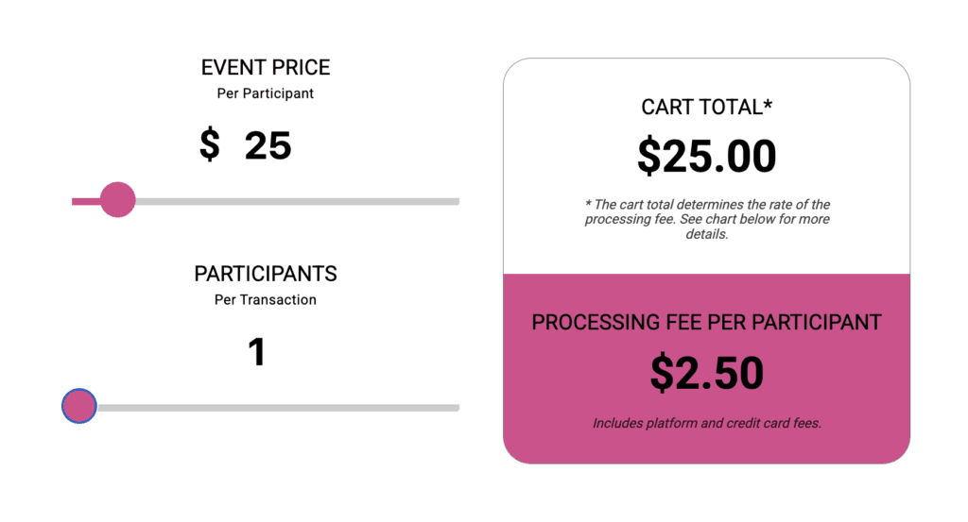This screenshot has height=522, width=968.
Task: Click the $2.50 processing fee amount
Action: click(706, 374)
